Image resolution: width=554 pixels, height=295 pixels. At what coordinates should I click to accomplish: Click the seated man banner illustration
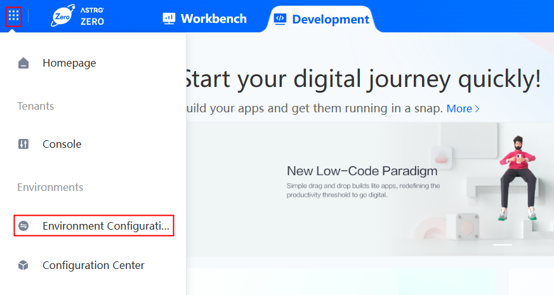pyautogui.click(x=517, y=178)
